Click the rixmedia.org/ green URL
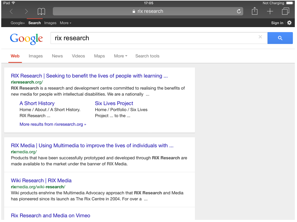The image size is (297, 222). 24,152
